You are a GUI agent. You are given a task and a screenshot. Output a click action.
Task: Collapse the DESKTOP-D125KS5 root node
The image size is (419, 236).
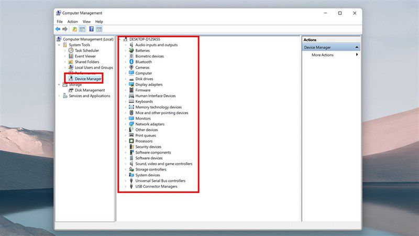click(x=120, y=39)
